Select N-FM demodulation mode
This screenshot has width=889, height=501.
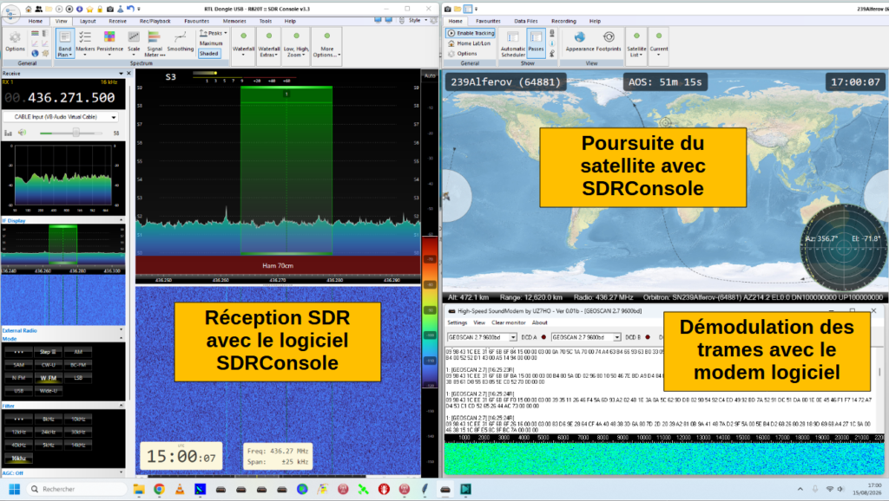click(18, 378)
